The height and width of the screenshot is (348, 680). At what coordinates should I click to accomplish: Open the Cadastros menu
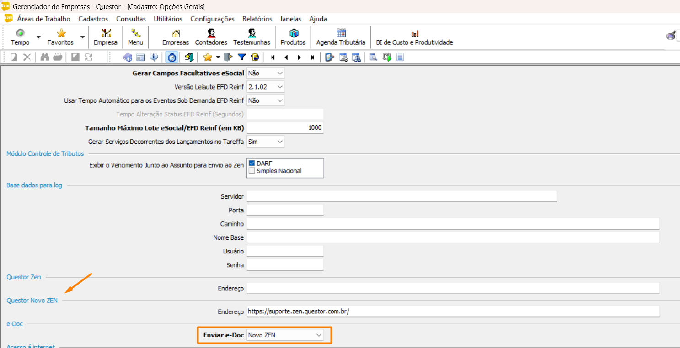[x=93, y=19]
